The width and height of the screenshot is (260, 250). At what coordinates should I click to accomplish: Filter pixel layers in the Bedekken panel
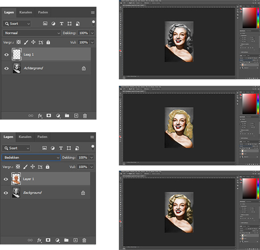pyautogui.click(x=44, y=148)
